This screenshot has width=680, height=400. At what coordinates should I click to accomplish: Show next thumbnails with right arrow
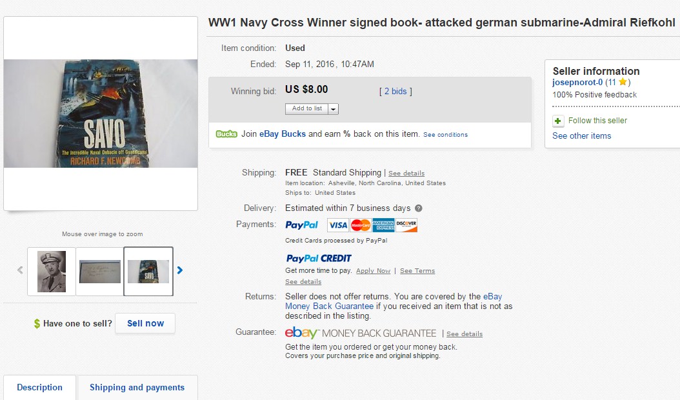coord(180,271)
